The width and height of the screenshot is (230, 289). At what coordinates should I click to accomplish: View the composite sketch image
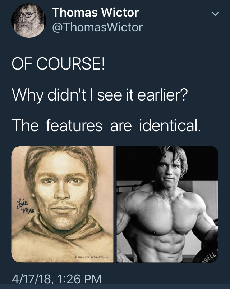(x=63, y=204)
